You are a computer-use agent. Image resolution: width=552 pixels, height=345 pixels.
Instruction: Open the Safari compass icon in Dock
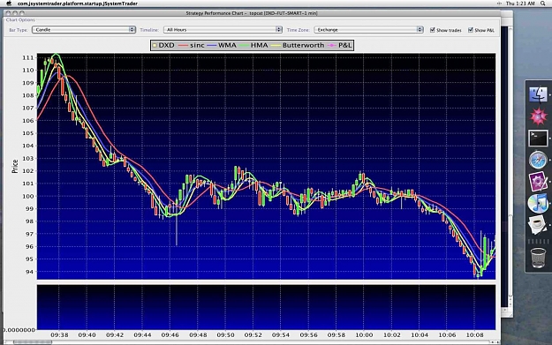click(538, 160)
